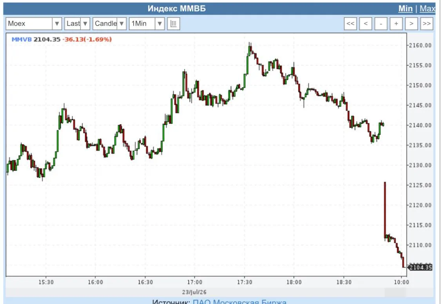
Task: Click the 2120.00 price axis label
Action: [420, 205]
